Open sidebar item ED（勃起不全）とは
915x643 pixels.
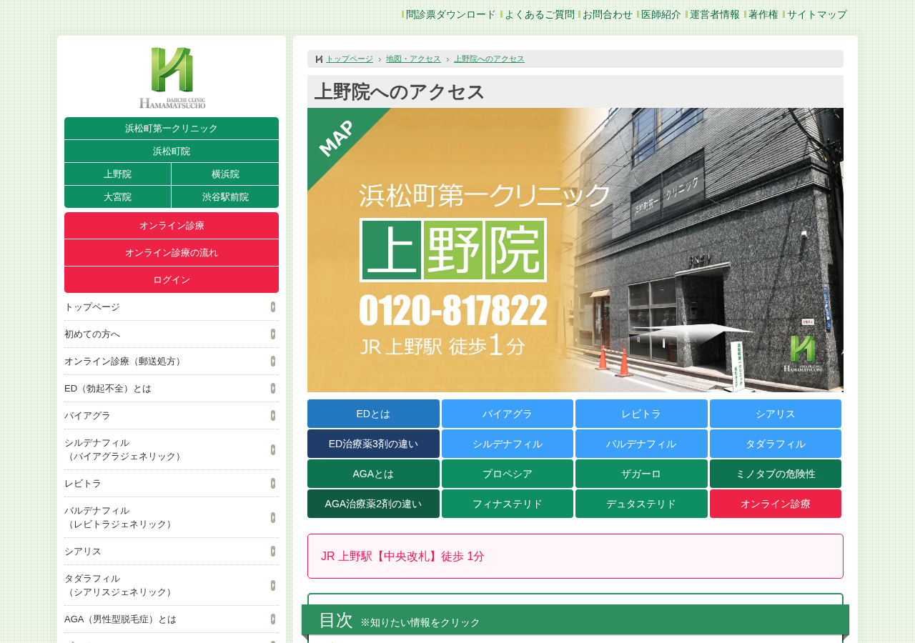[x=172, y=389]
